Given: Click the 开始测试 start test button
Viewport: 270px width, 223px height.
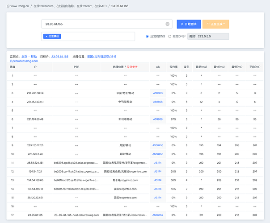Looking at the screenshot, I should pos(189,24).
